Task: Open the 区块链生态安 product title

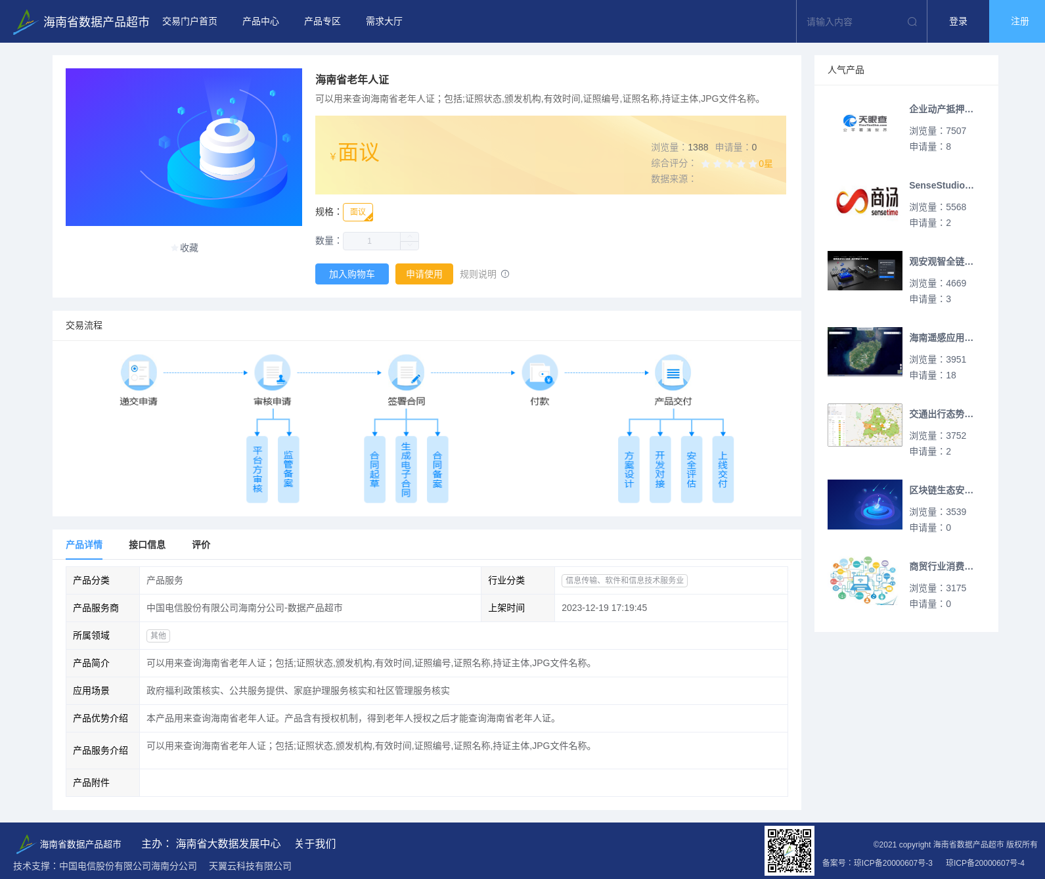Action: [x=941, y=490]
